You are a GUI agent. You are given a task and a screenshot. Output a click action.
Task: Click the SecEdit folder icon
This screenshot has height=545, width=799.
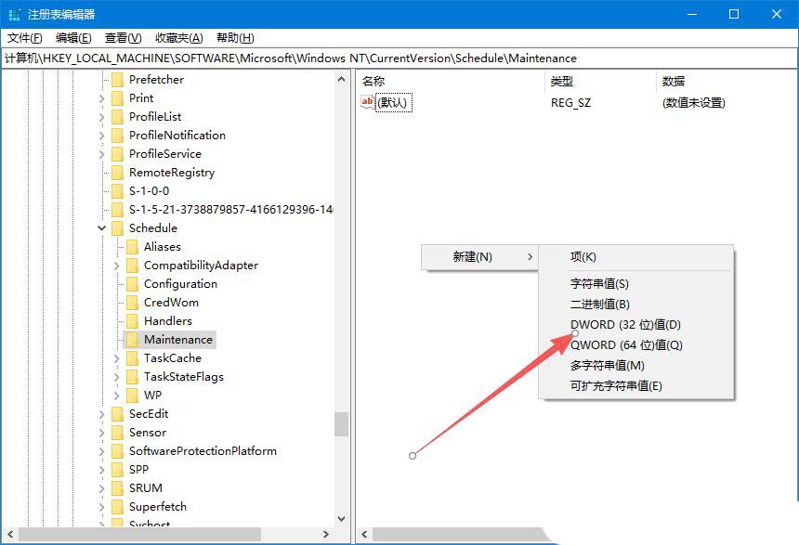(117, 415)
